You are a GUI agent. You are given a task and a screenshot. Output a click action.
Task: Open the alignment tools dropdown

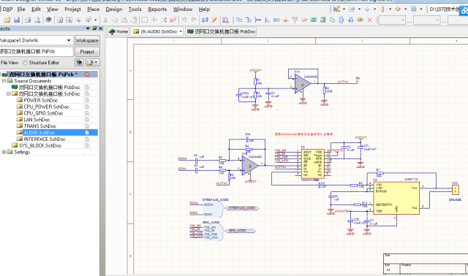coord(359,9)
